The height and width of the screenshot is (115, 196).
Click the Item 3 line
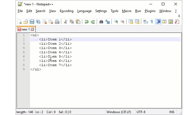coord(55,48)
